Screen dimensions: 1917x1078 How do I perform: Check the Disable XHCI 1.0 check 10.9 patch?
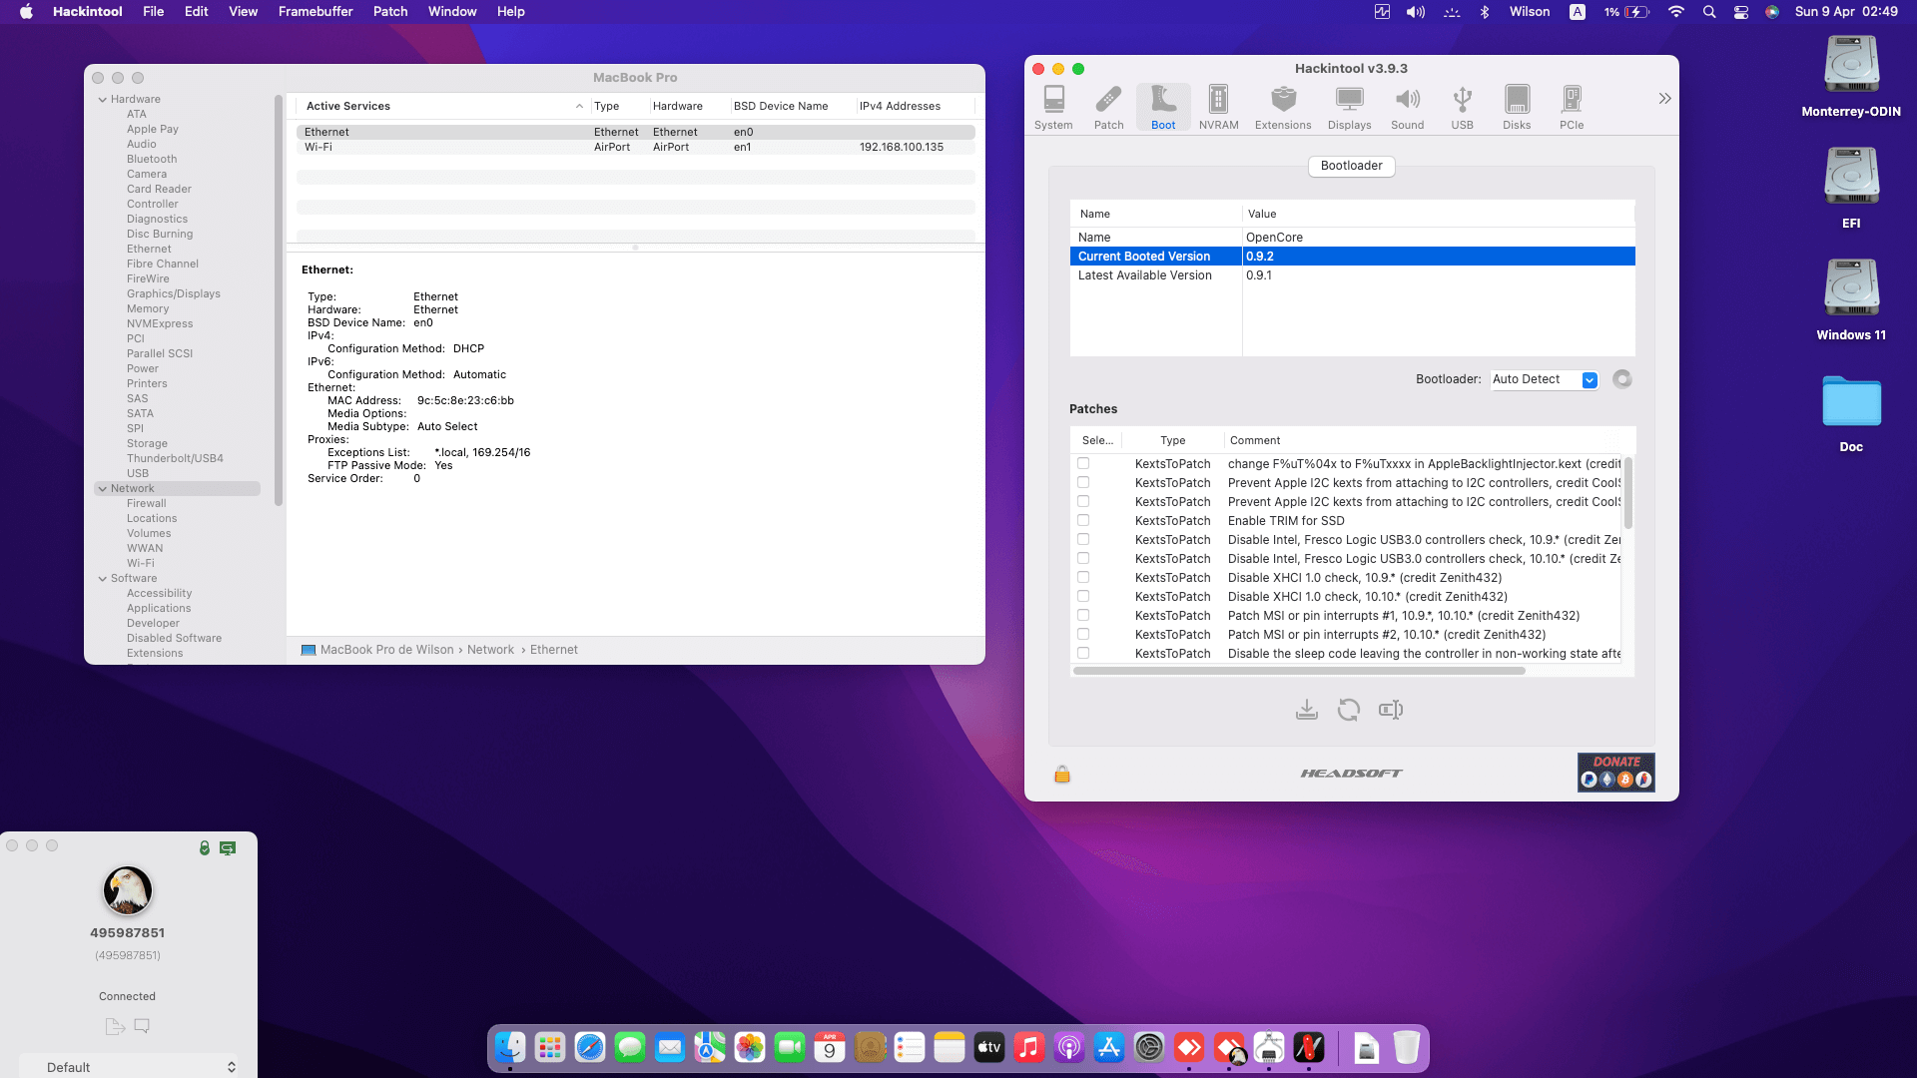1083,577
